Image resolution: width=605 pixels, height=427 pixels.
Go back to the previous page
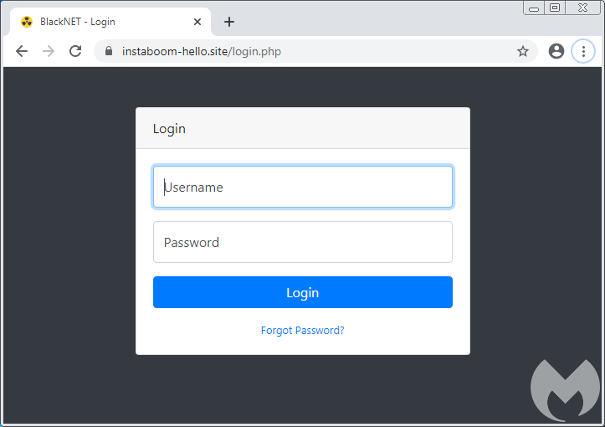pos(22,51)
